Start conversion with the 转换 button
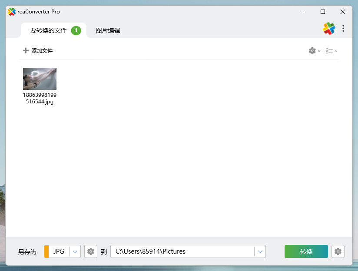 [306, 251]
